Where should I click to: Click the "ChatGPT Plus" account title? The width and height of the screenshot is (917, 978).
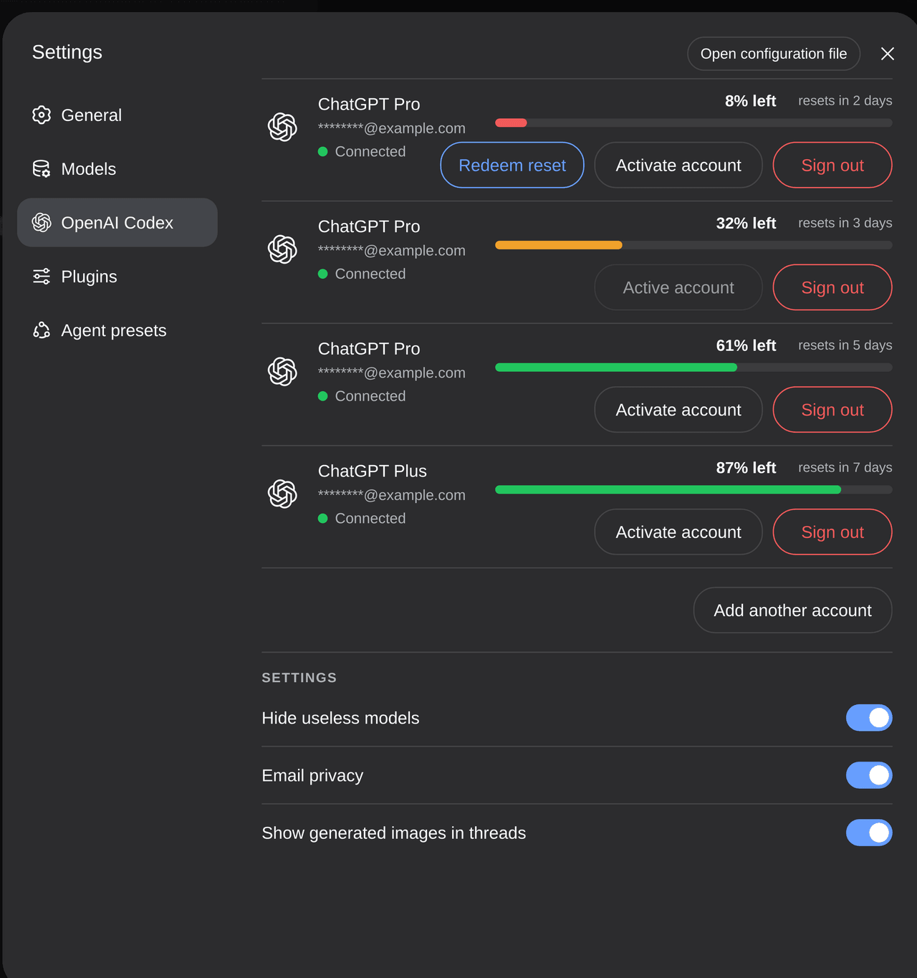click(373, 471)
